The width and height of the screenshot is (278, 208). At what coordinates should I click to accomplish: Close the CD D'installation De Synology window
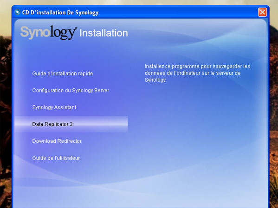point(262,12)
